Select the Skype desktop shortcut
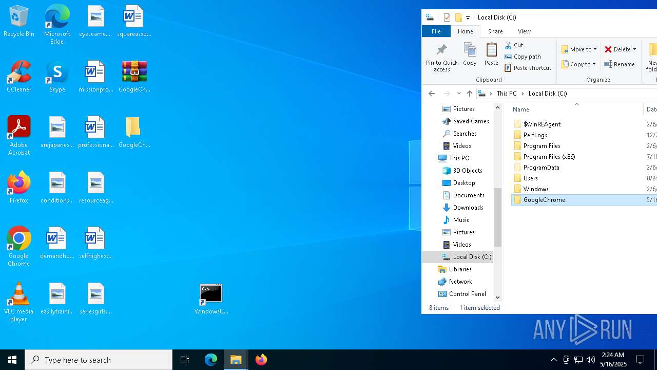Viewport: 657px width, 370px height. [x=57, y=77]
